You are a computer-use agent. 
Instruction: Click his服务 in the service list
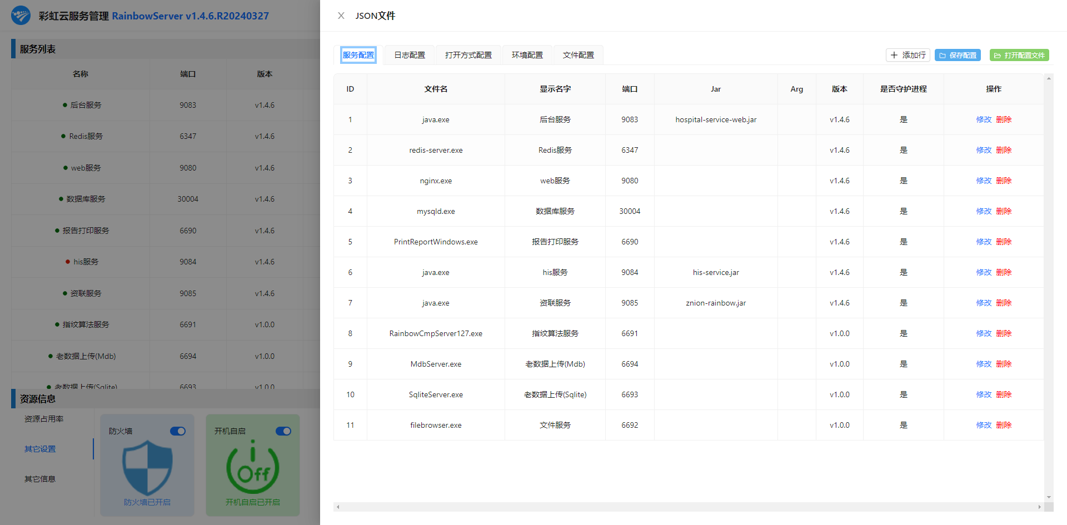86,262
